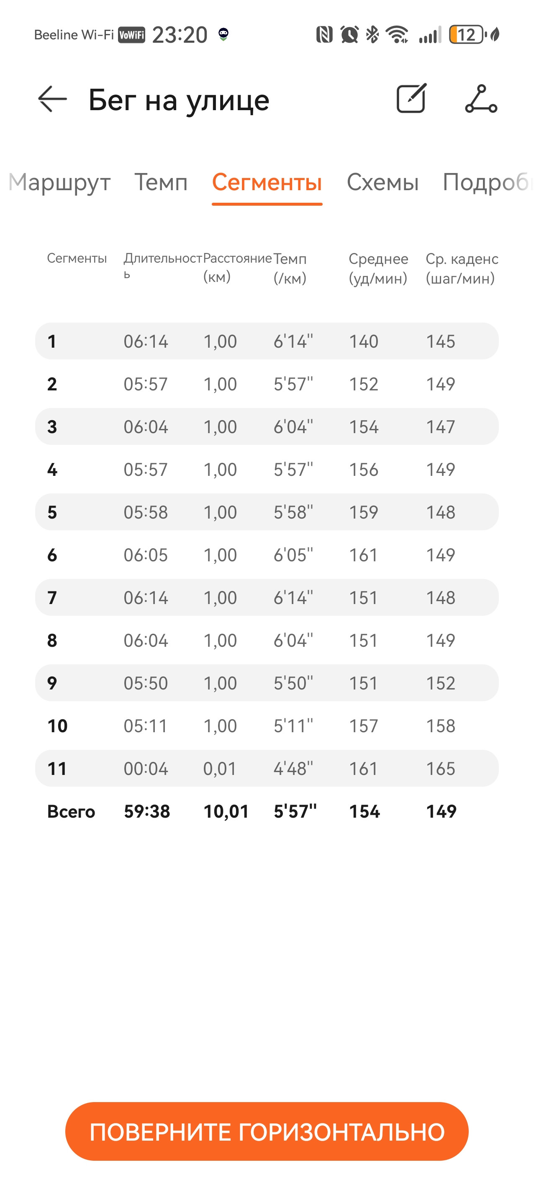
Task: Tap the alarm clock status icon
Action: (349, 35)
